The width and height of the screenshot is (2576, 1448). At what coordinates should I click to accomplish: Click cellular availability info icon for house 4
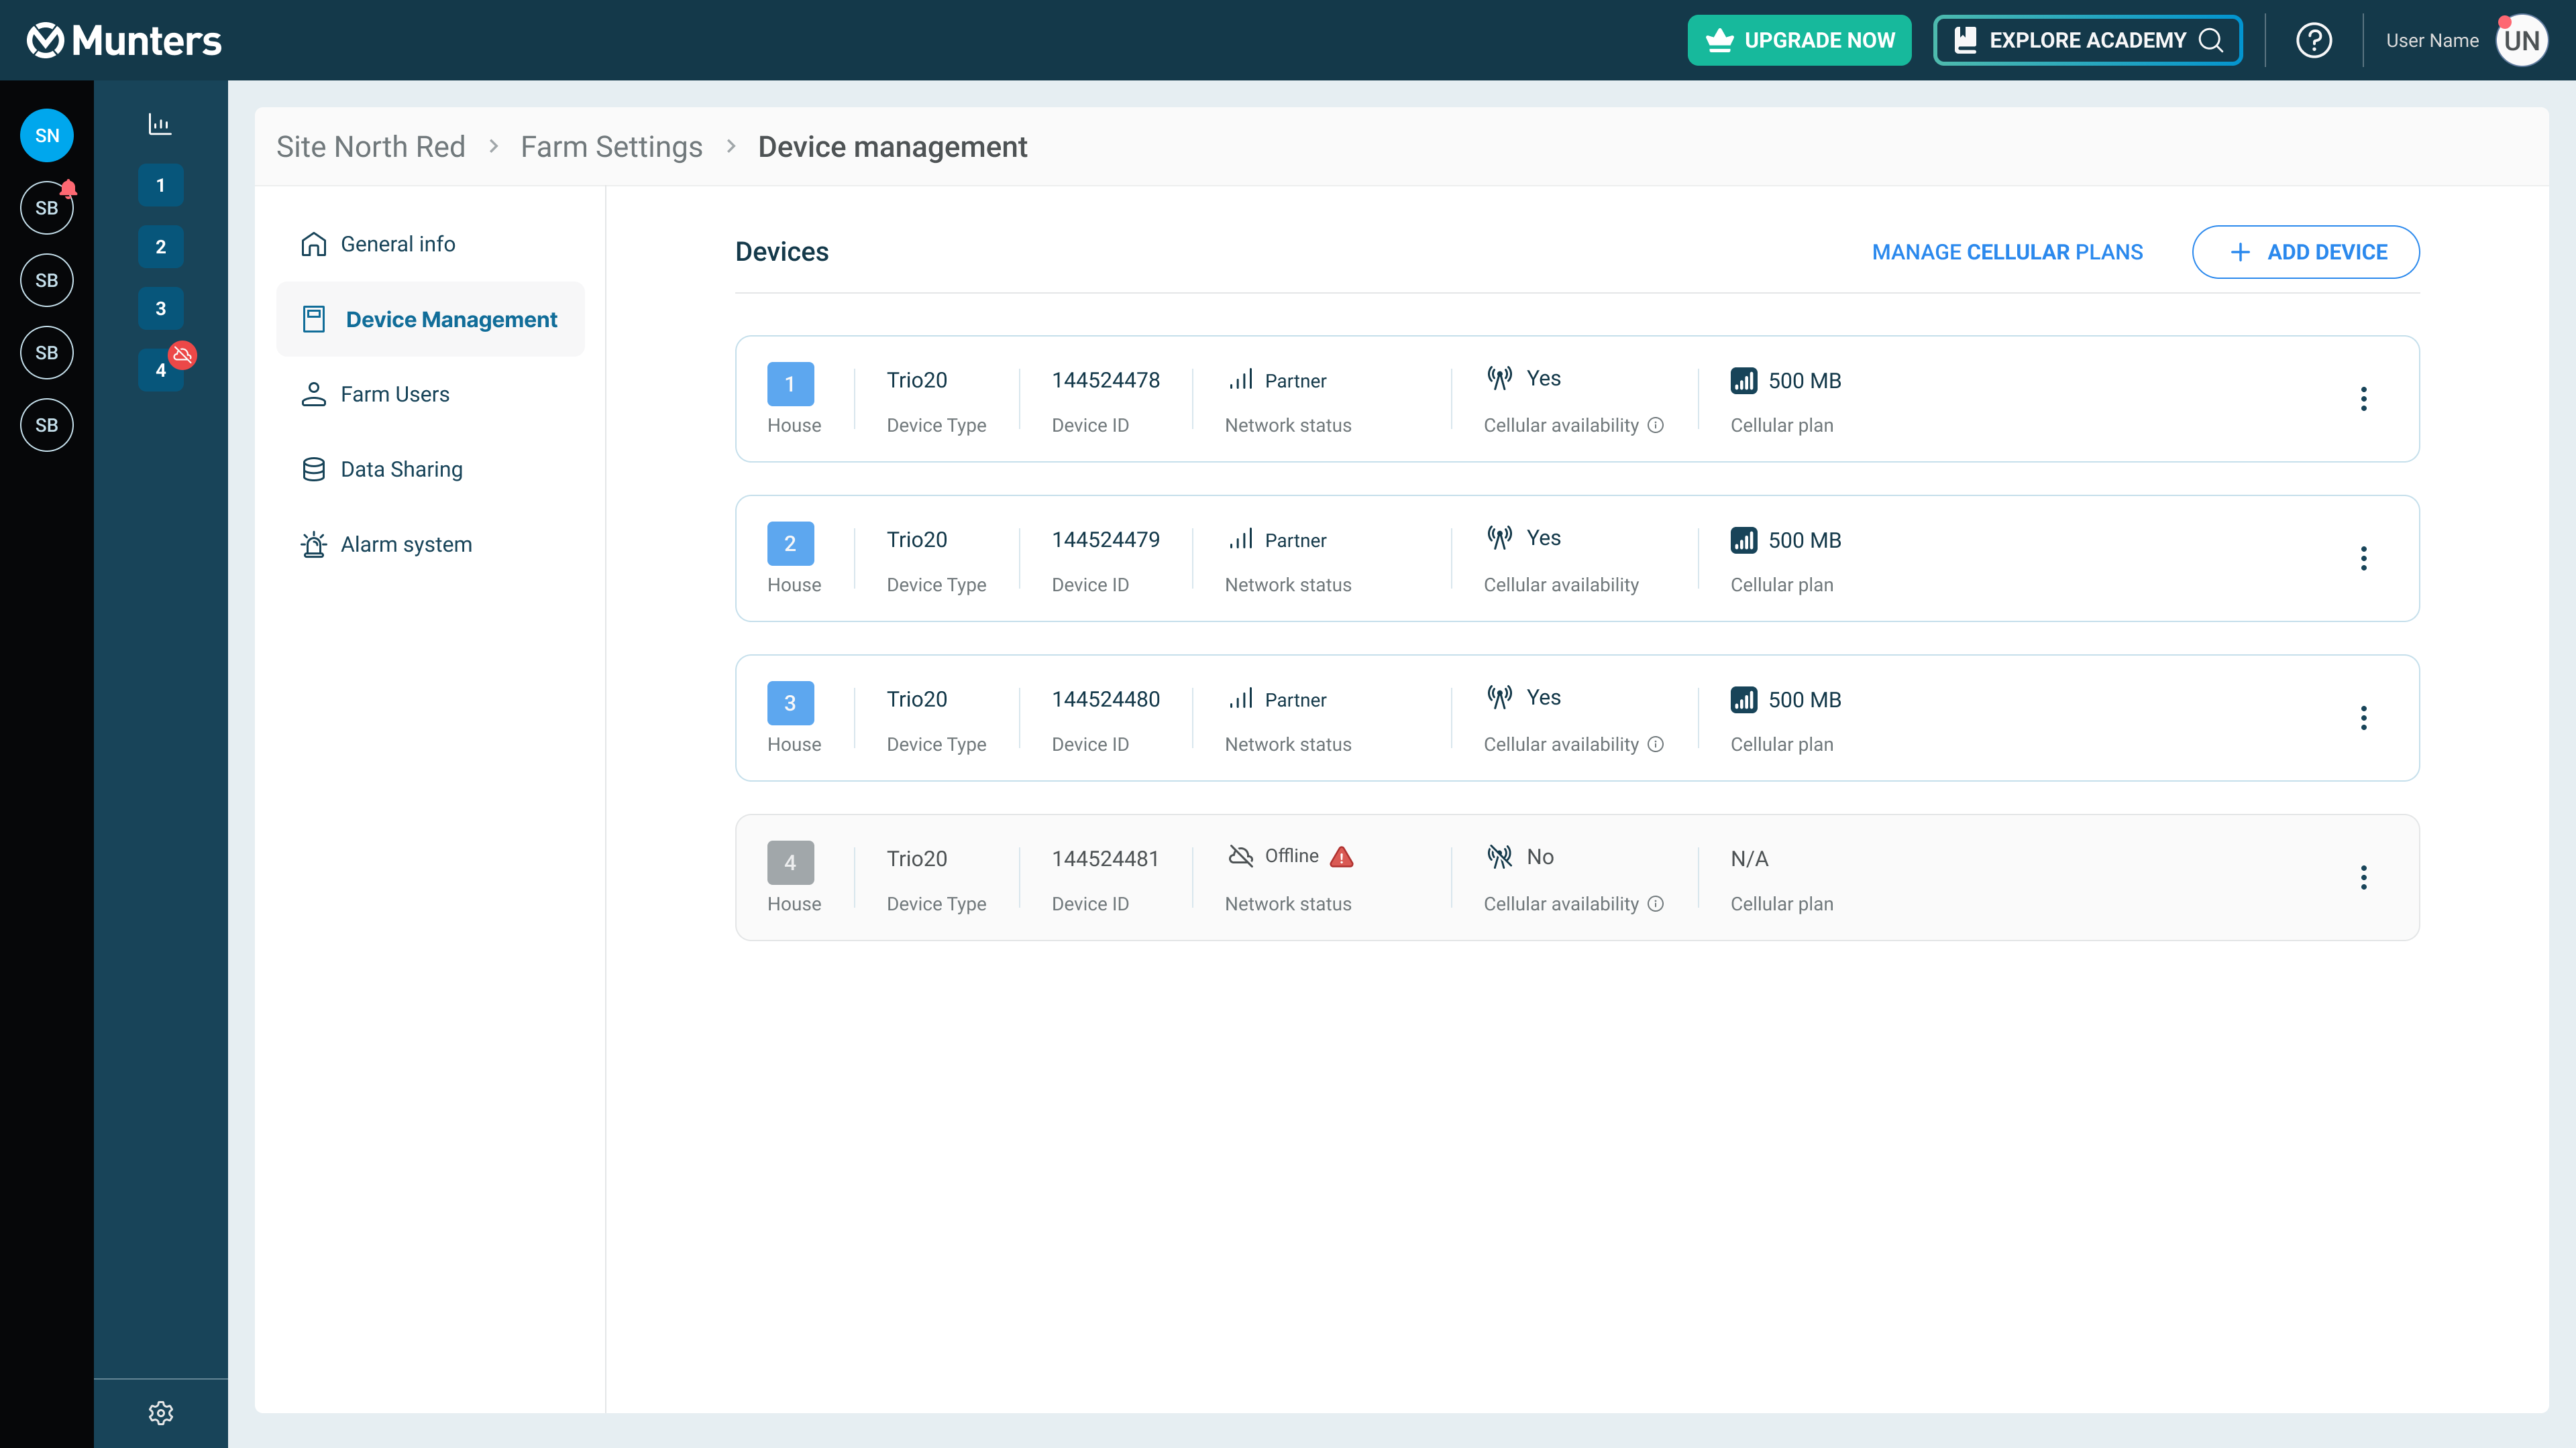(1656, 904)
